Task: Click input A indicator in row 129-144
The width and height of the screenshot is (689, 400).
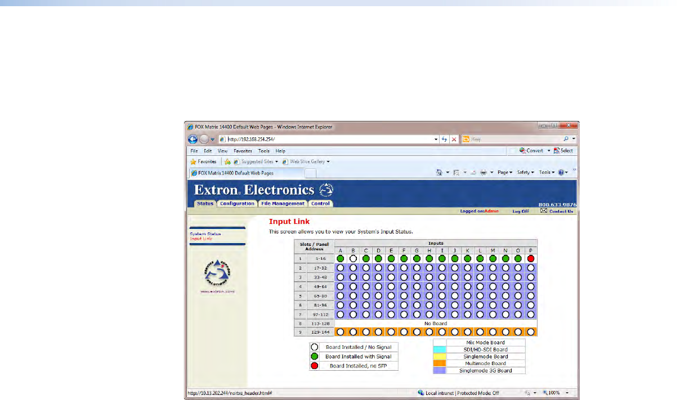Action: pyautogui.click(x=340, y=332)
